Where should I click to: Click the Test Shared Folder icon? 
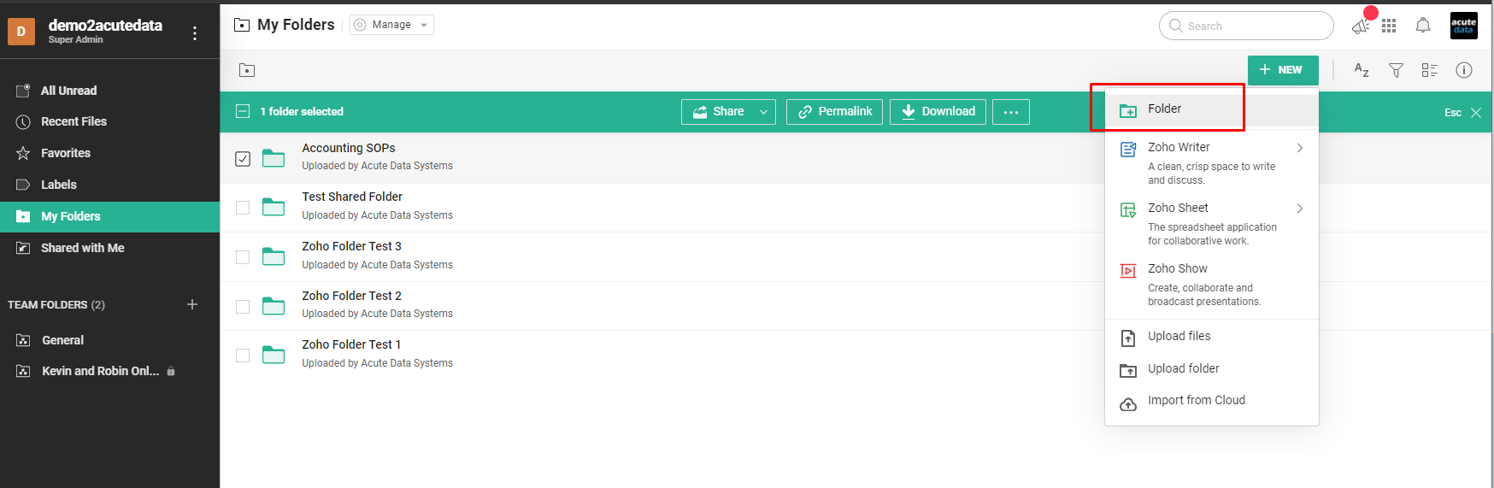[274, 207]
